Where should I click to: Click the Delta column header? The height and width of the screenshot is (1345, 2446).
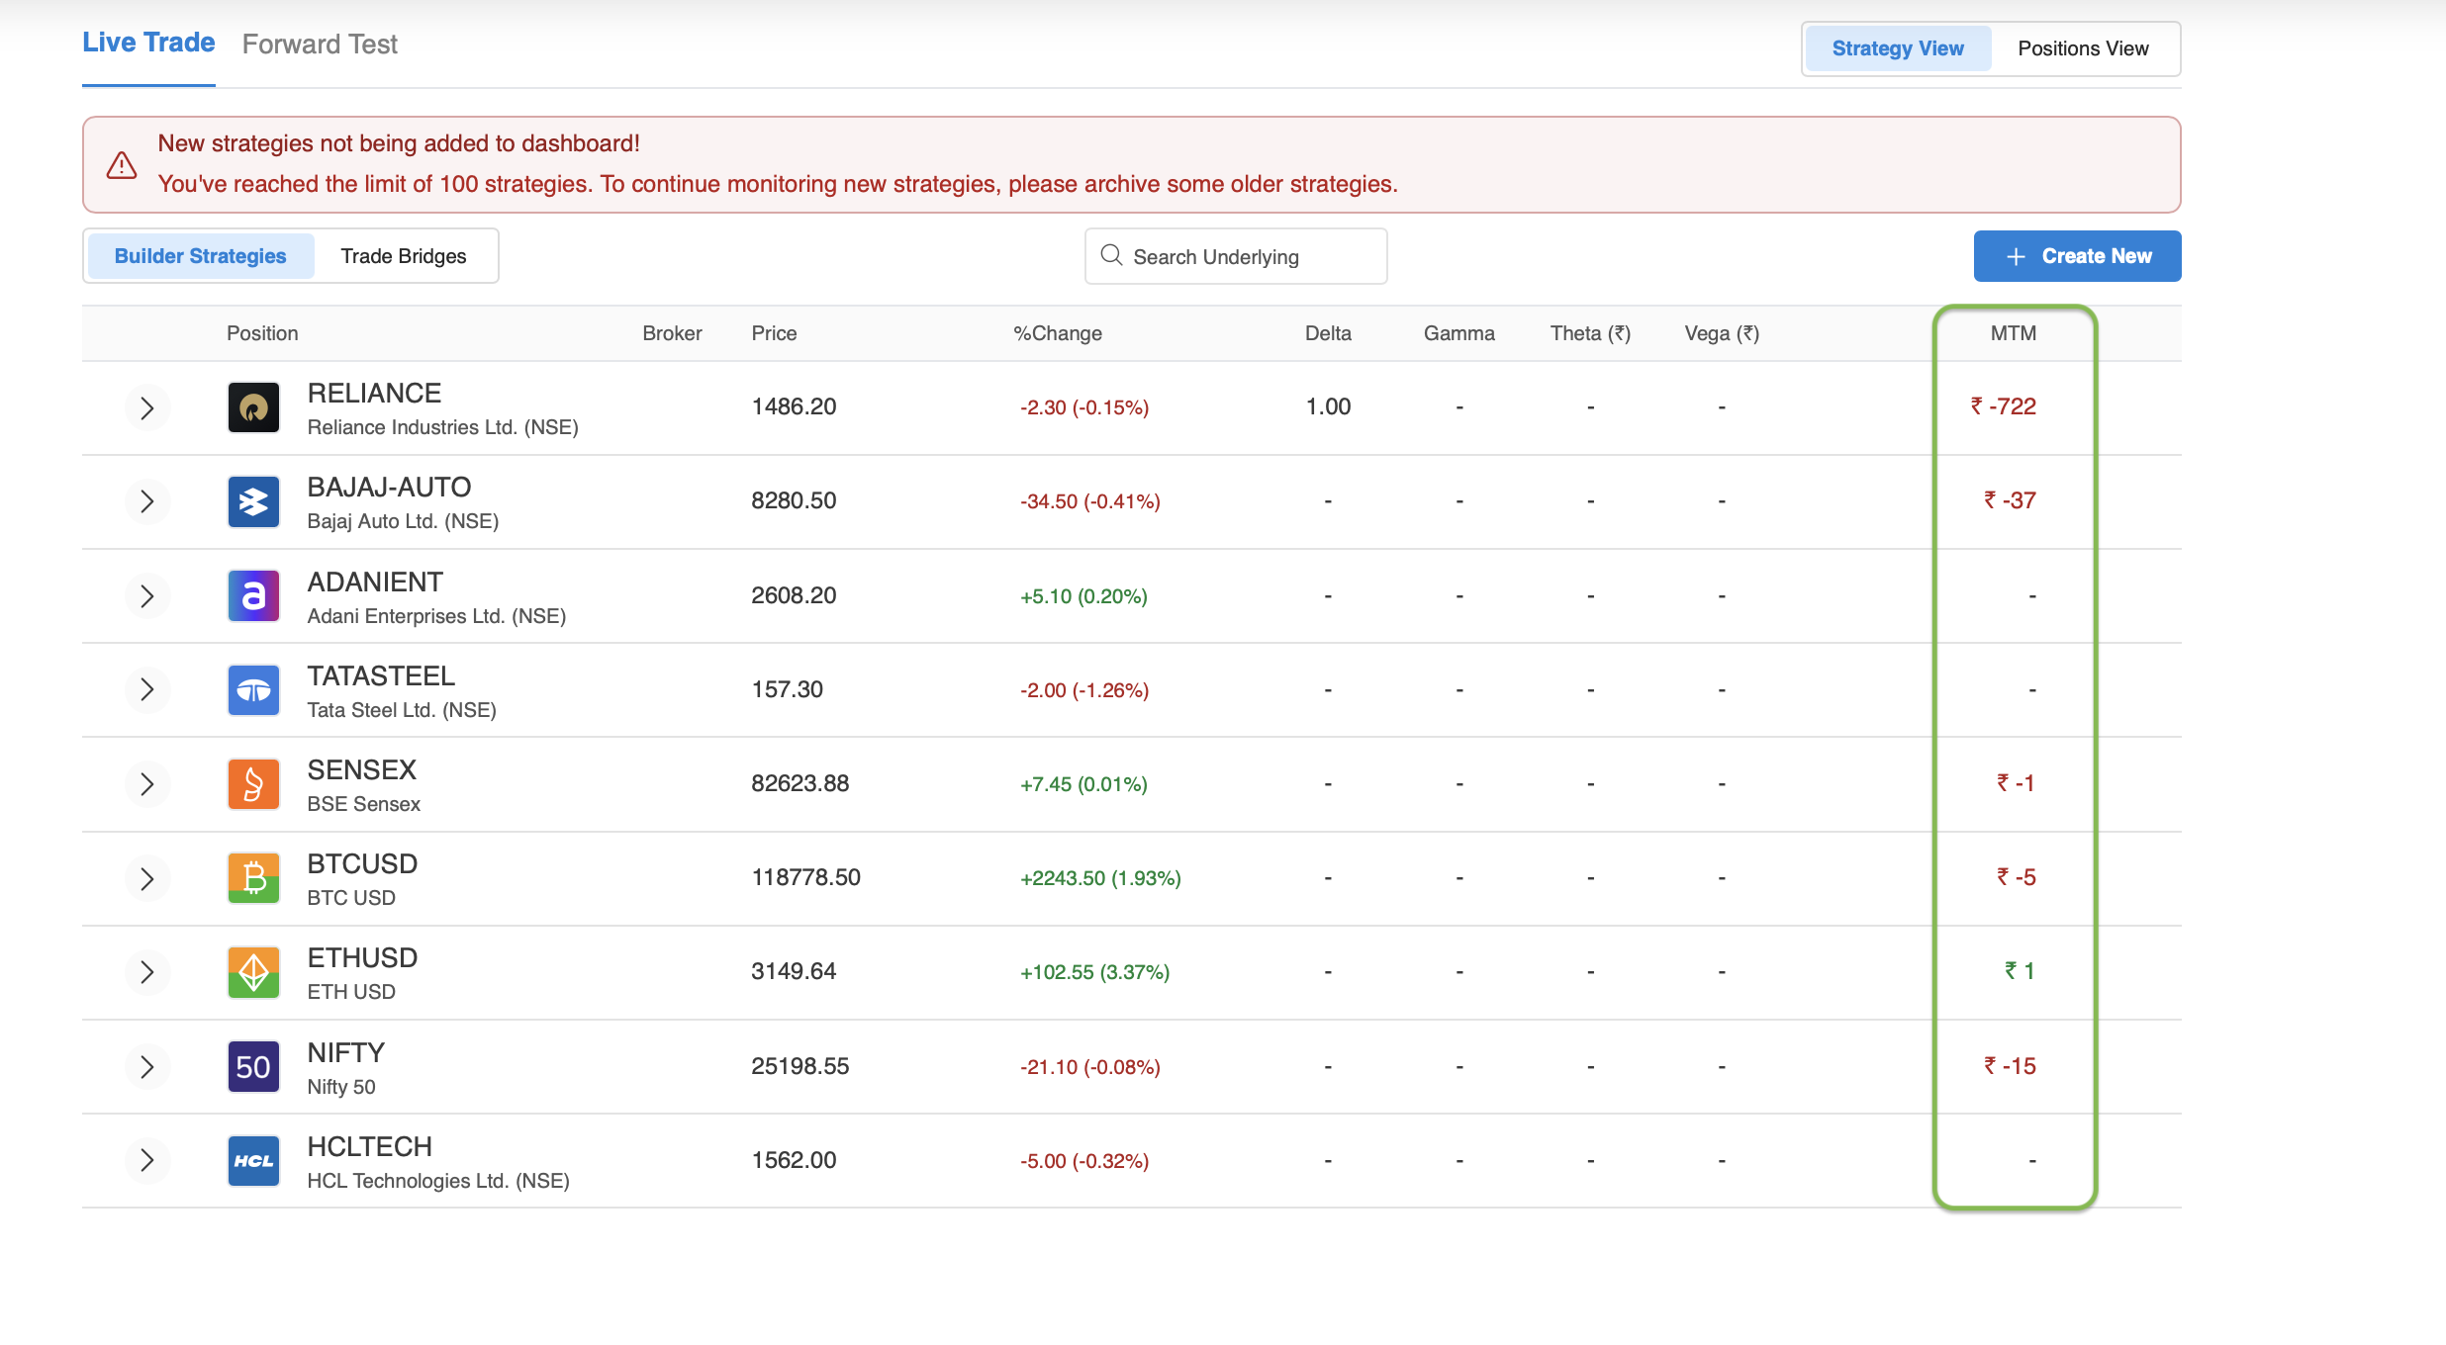click(x=1328, y=333)
